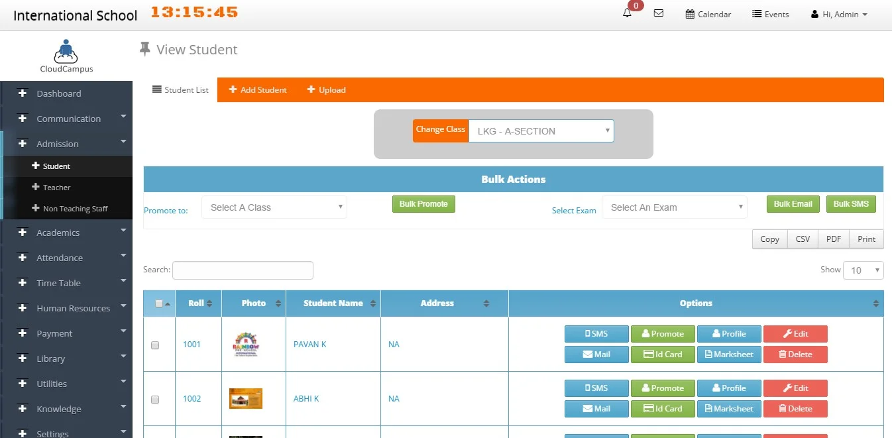This screenshot has height=438, width=892.
Task: Click the plus icon beside Human Resources
Action: click(x=23, y=308)
